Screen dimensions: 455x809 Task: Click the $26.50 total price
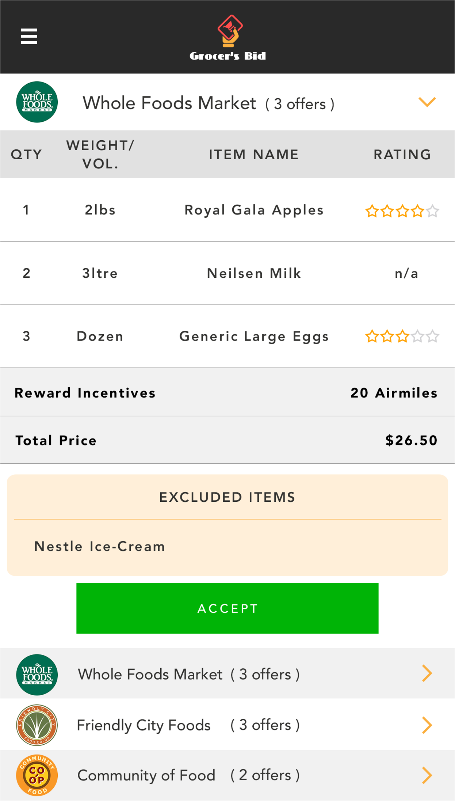pyautogui.click(x=411, y=440)
